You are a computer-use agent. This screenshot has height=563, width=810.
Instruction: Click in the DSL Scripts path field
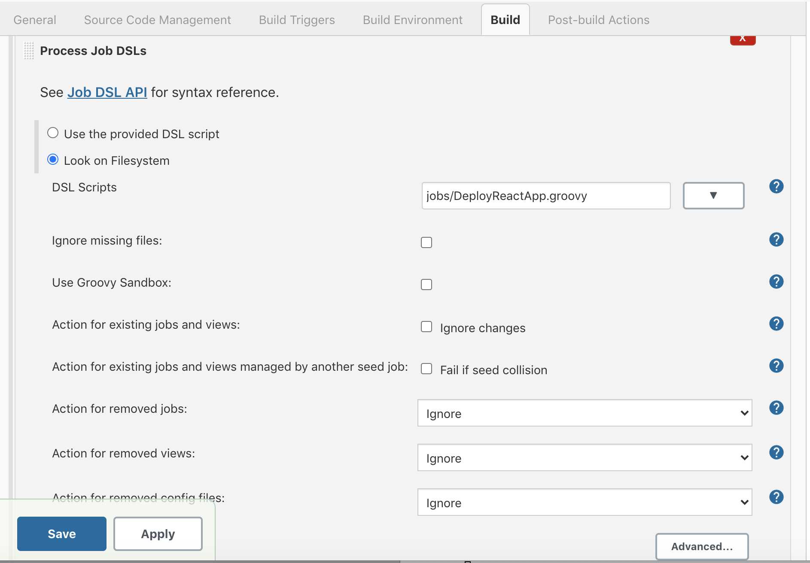click(x=546, y=196)
